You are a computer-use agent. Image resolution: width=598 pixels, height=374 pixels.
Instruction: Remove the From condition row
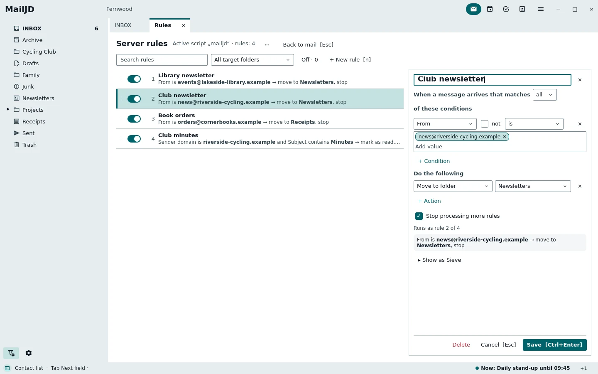pyautogui.click(x=580, y=124)
